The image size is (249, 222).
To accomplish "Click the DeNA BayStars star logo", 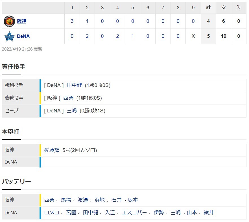I will [x=9, y=36].
